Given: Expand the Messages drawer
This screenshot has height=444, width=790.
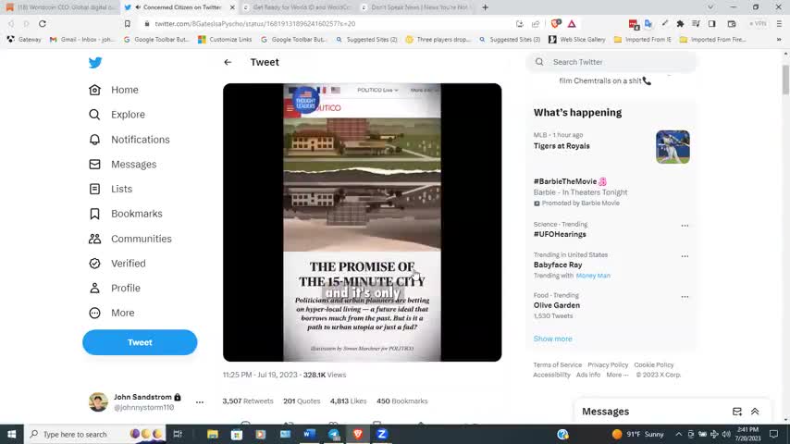Looking at the screenshot, I should coord(755,412).
